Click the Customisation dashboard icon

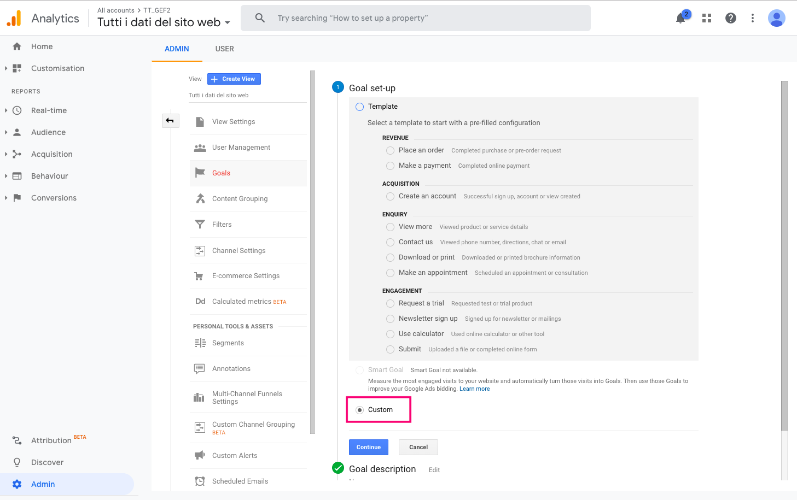pyautogui.click(x=17, y=68)
